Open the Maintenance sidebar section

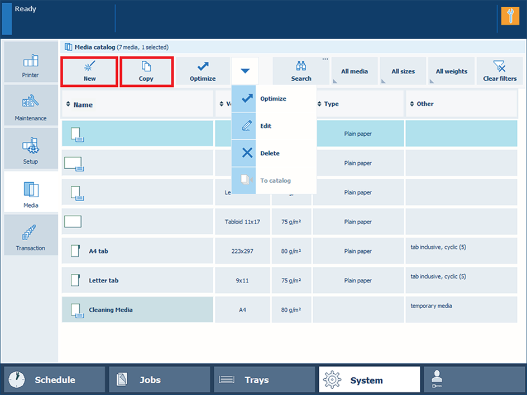pos(31,106)
